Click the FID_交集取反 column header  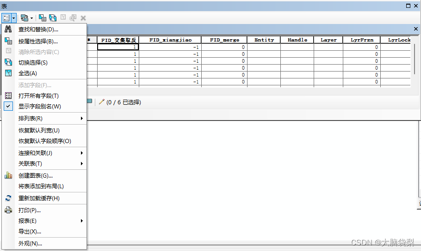[x=118, y=40]
